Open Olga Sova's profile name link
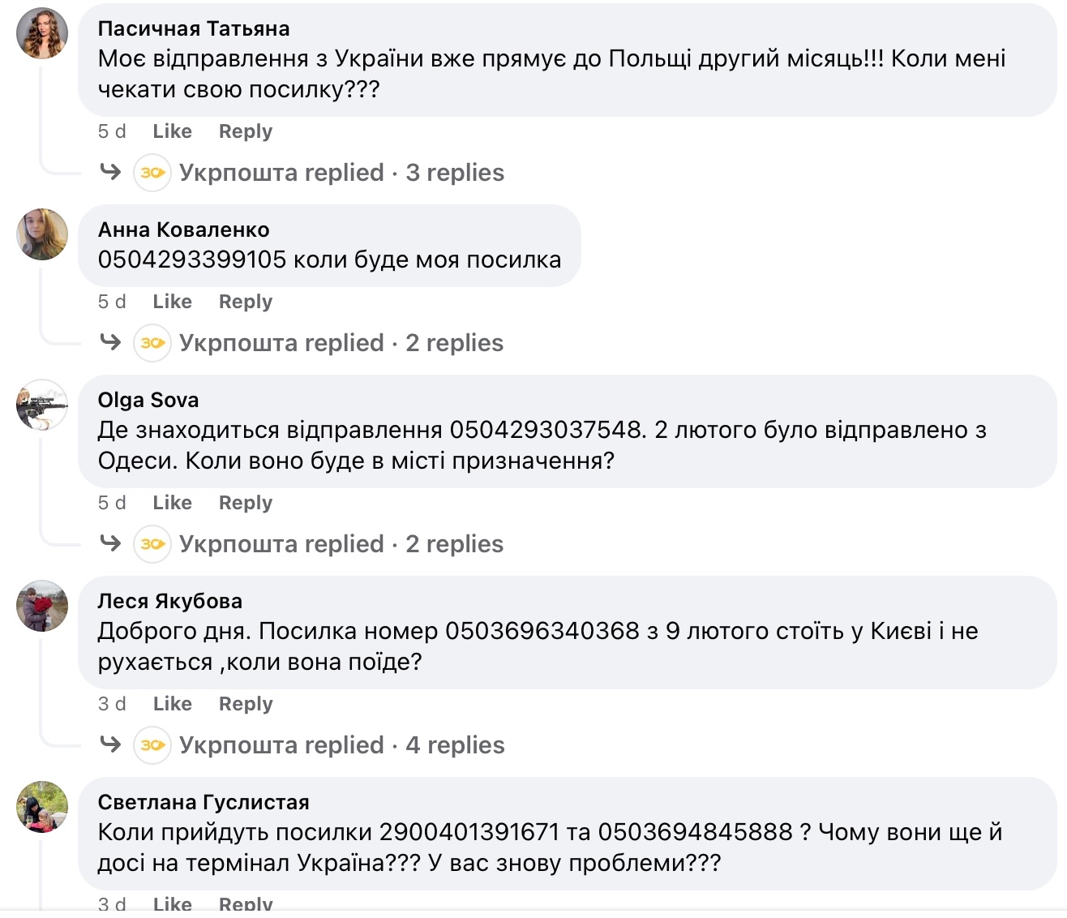 (x=148, y=400)
